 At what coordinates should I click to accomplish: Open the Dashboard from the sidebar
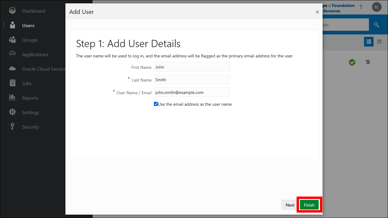coord(34,11)
